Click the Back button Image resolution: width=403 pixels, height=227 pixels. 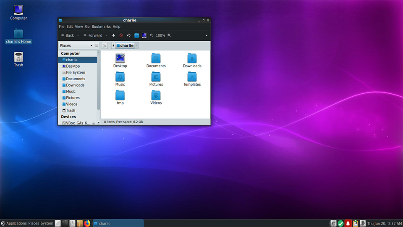(x=68, y=35)
